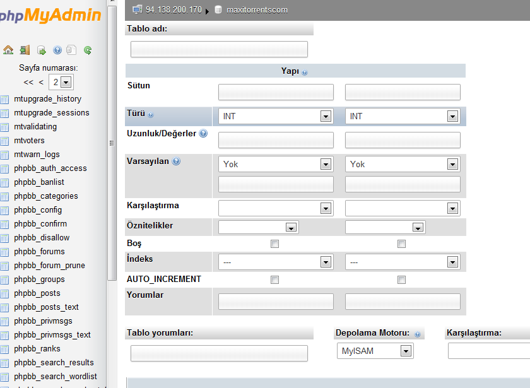Open help icon beside Depolama Motoru
Viewport: 530px width, 388px height.
418,334
